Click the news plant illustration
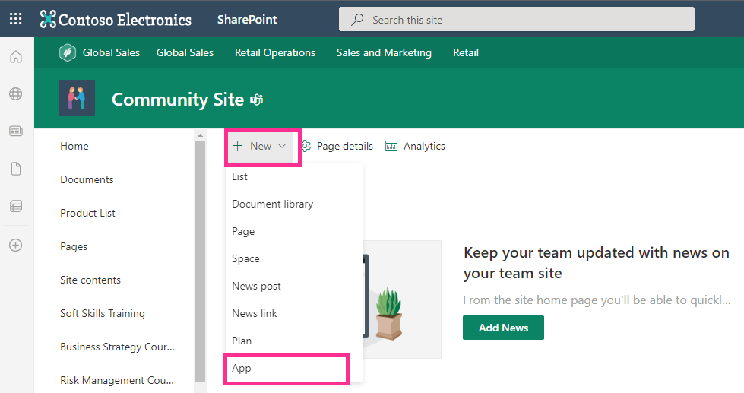Image resolution: width=744 pixels, height=393 pixels. pyautogui.click(x=389, y=314)
